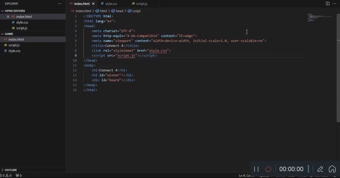Click the pencil annotate icon in recorder
Viewport: 340px width, 178px height.
click(x=320, y=169)
